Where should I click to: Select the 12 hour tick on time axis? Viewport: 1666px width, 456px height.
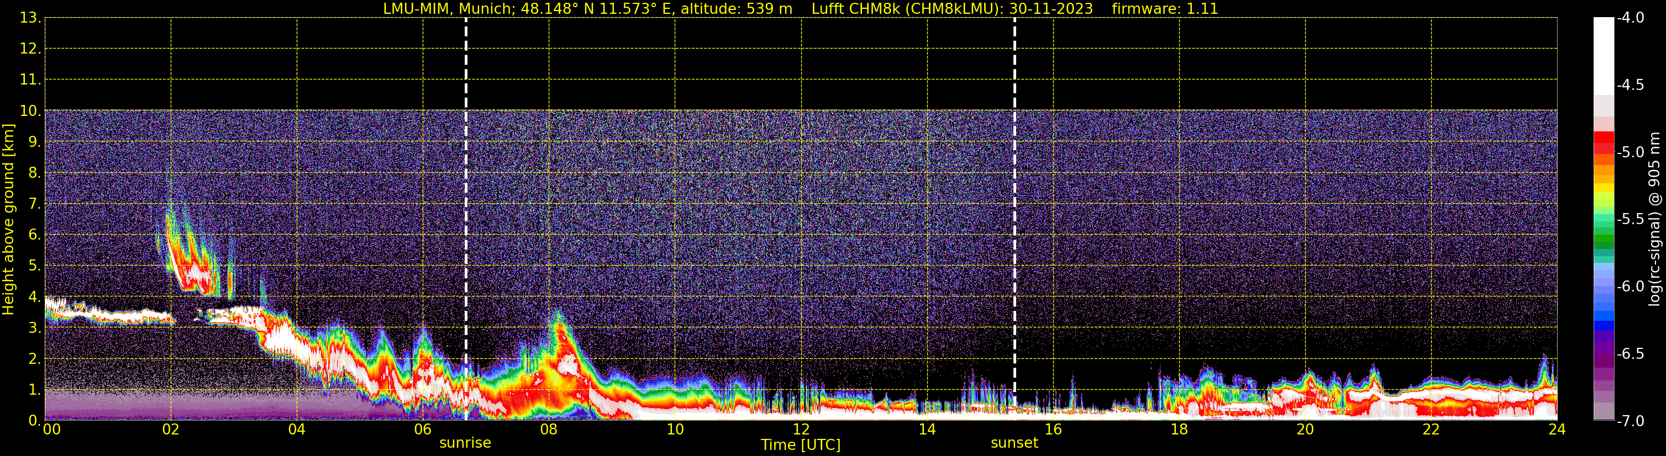pyautogui.click(x=801, y=430)
